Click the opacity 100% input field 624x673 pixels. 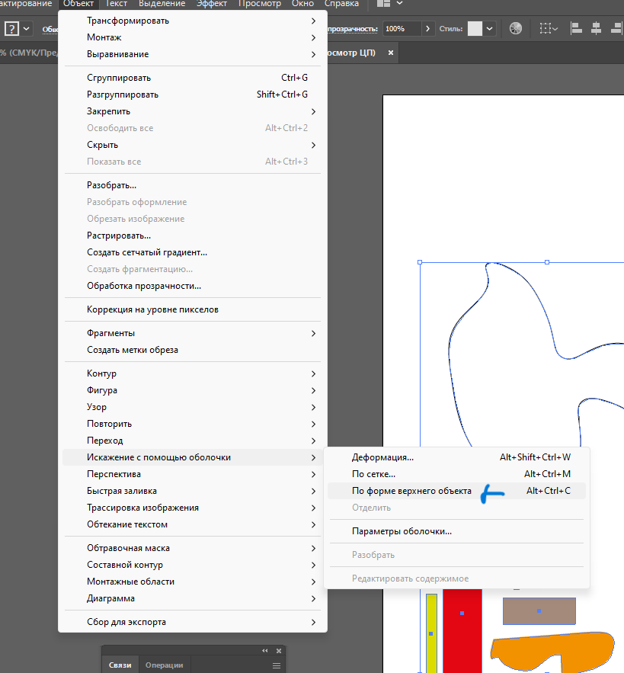coord(399,29)
